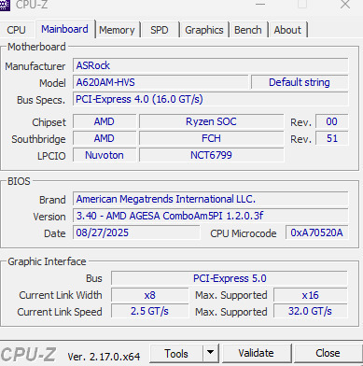Click the A620AM-HVS model field
The width and height of the screenshot is (363, 366).
click(x=161, y=82)
